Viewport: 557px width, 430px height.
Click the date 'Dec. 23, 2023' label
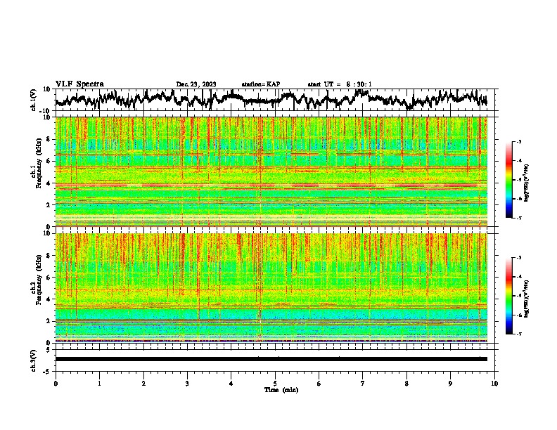[196, 84]
